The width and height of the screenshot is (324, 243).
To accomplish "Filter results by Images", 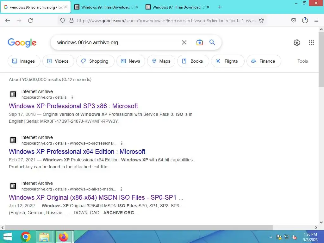I will [24, 61].
